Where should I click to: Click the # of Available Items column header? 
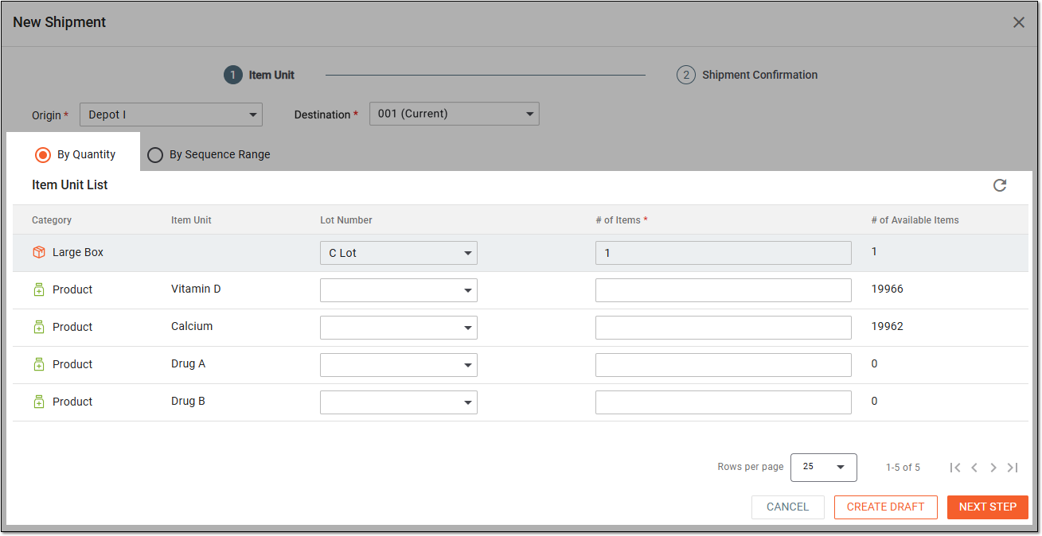(915, 220)
